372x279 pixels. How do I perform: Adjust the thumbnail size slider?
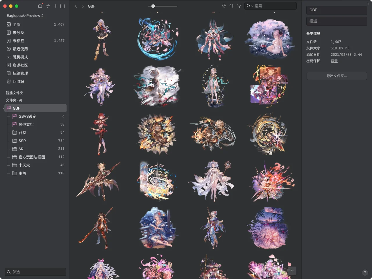(153, 6)
